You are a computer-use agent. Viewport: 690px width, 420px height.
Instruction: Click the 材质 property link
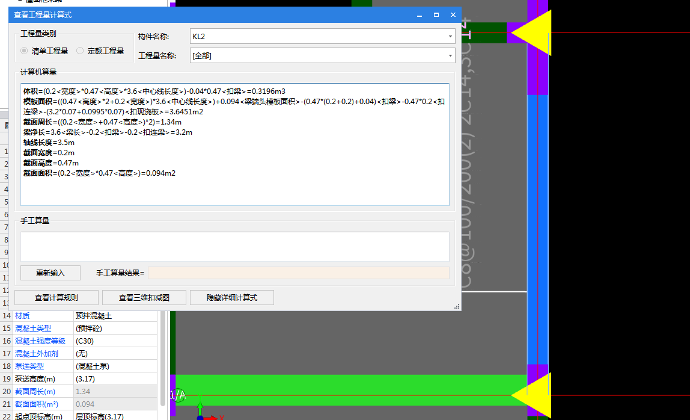[22, 315]
